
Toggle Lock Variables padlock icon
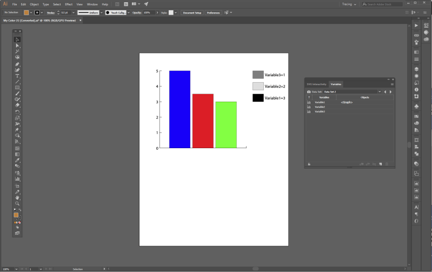(x=309, y=164)
